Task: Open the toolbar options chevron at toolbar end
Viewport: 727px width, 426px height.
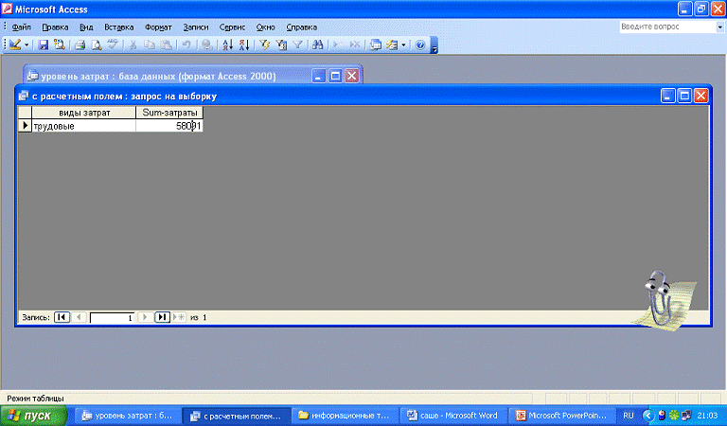Action: [434, 45]
